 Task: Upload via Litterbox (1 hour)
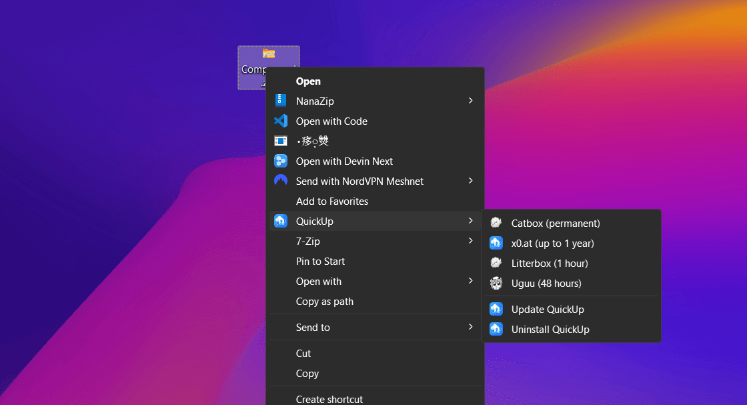571,263
